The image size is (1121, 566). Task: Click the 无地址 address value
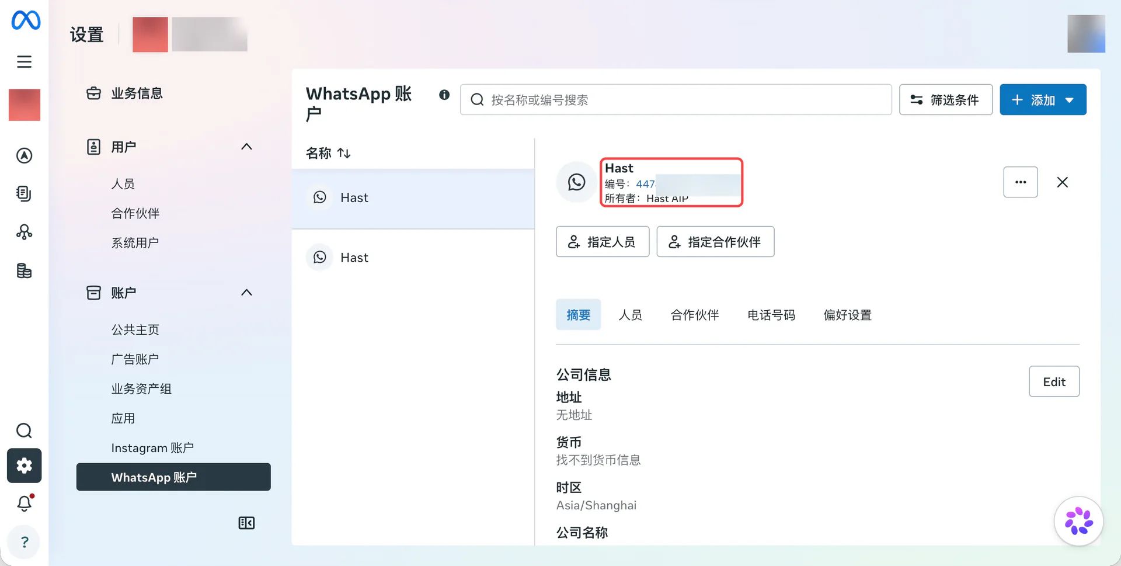tap(575, 415)
